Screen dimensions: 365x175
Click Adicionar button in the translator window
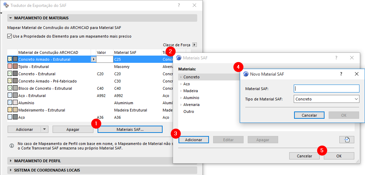pos(25,129)
